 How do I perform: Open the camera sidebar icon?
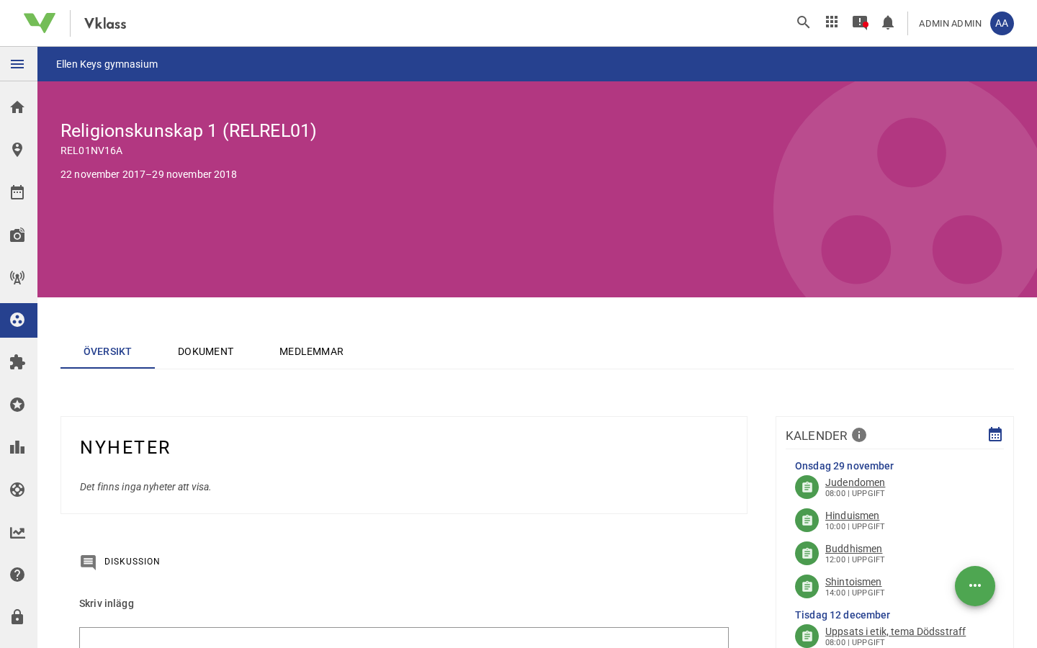tap(17, 235)
